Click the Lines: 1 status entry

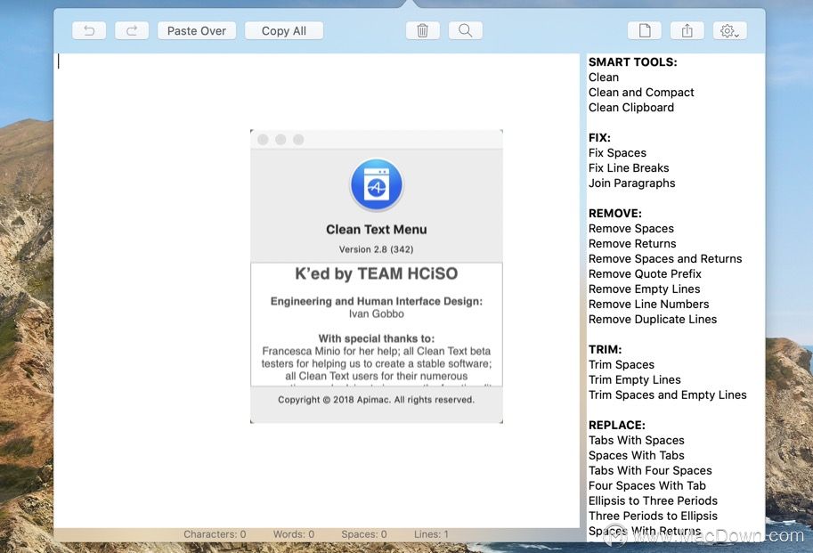coord(431,534)
